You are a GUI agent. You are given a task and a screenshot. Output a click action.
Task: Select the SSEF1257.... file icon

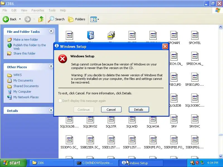tap(132, 140)
